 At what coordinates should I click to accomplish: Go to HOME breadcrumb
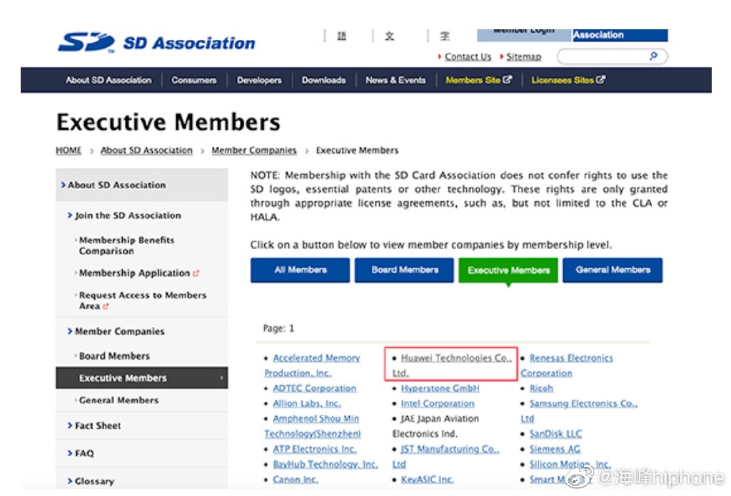[x=69, y=150]
